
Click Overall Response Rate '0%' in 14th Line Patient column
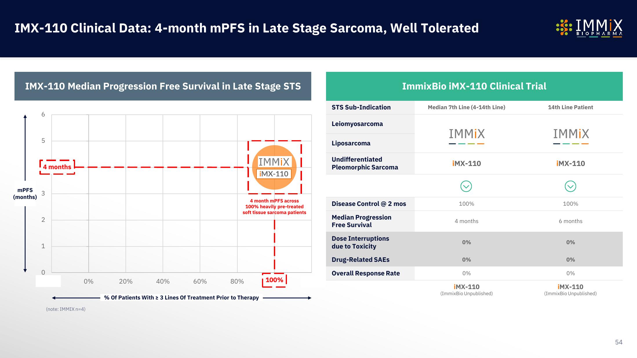pos(570,273)
